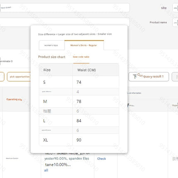This screenshot has height=178, width=178.
Task: Click the S row waist value 74
Action: [79, 82]
